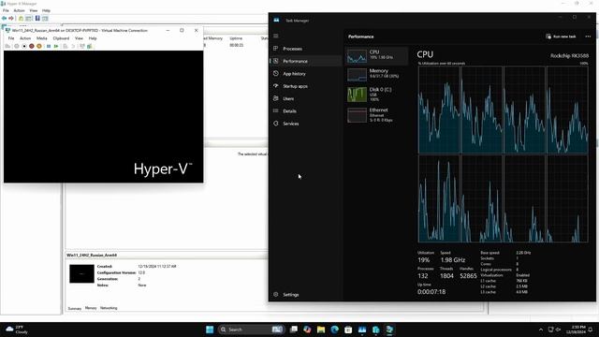This screenshot has height=337, width=599.
Task: Open the Clipboard menu in Virtual Machine Connection
Action: click(61, 38)
